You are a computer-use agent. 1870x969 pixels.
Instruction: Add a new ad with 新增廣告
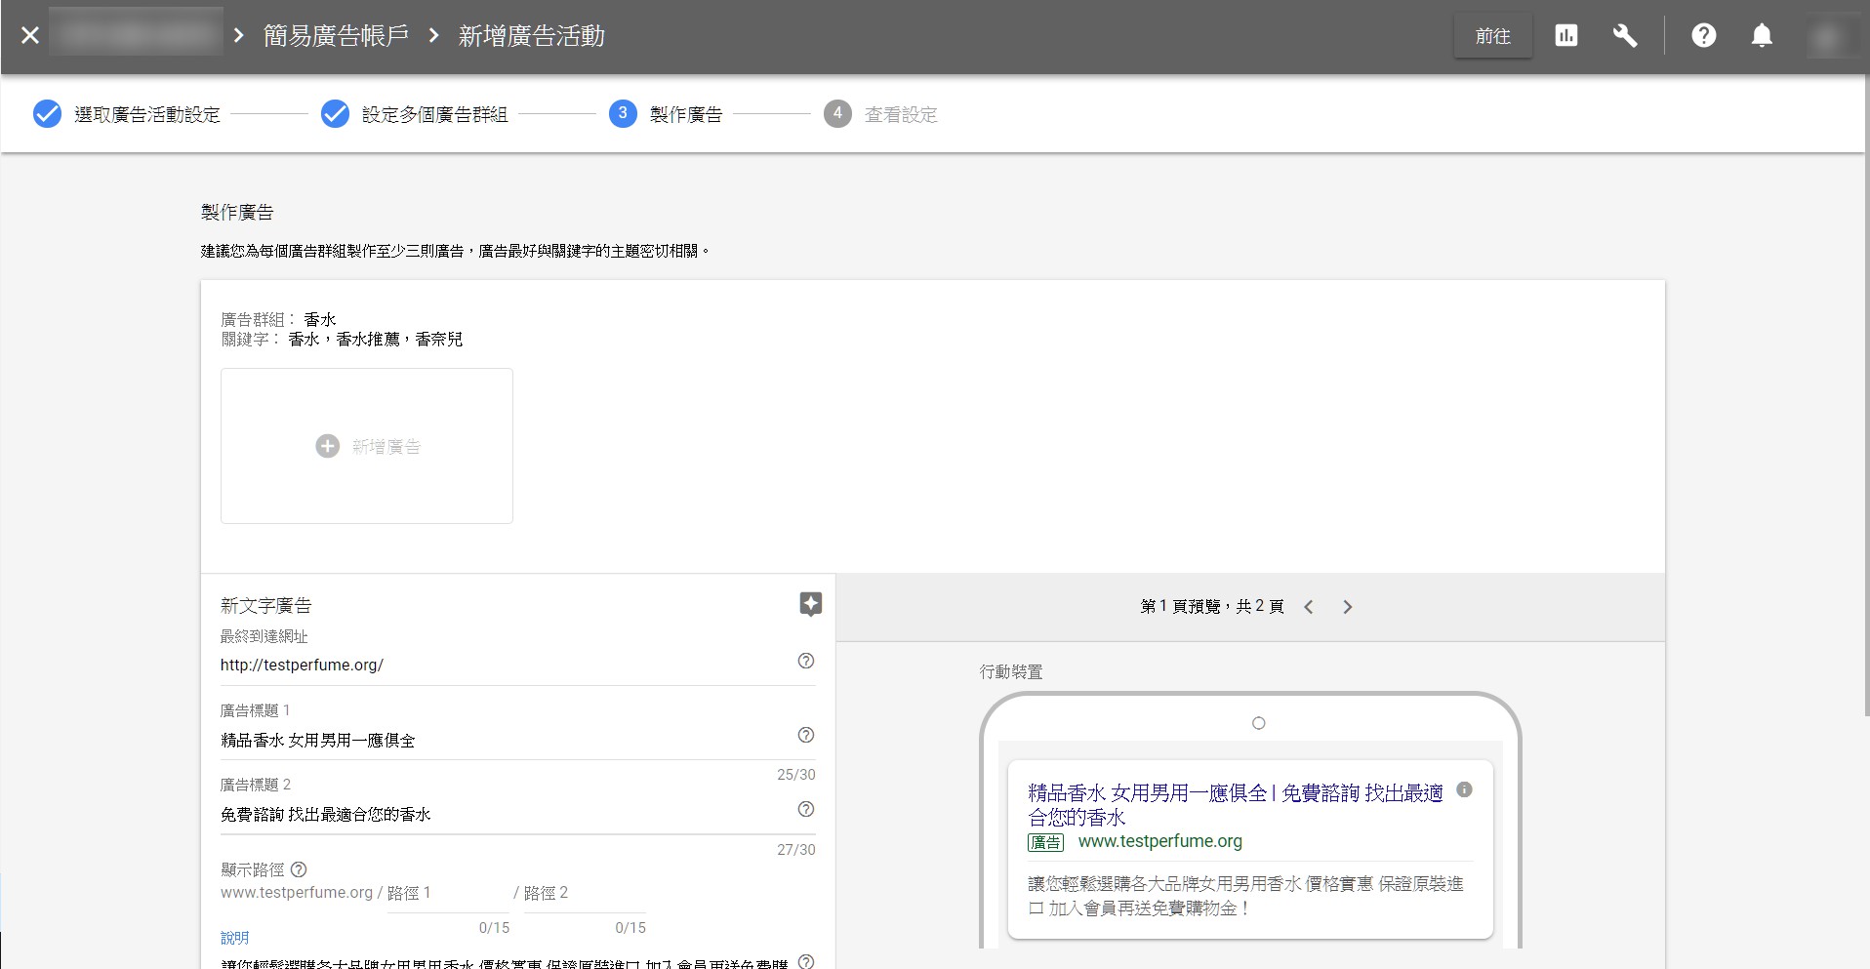[x=367, y=446]
